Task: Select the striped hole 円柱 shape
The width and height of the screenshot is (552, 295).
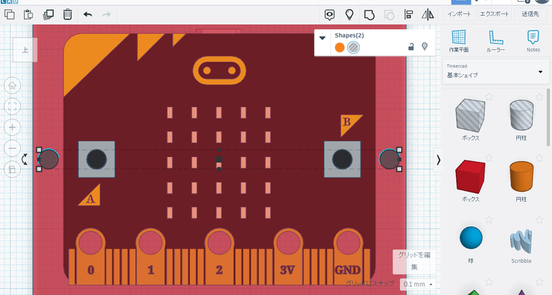Action: click(x=521, y=115)
